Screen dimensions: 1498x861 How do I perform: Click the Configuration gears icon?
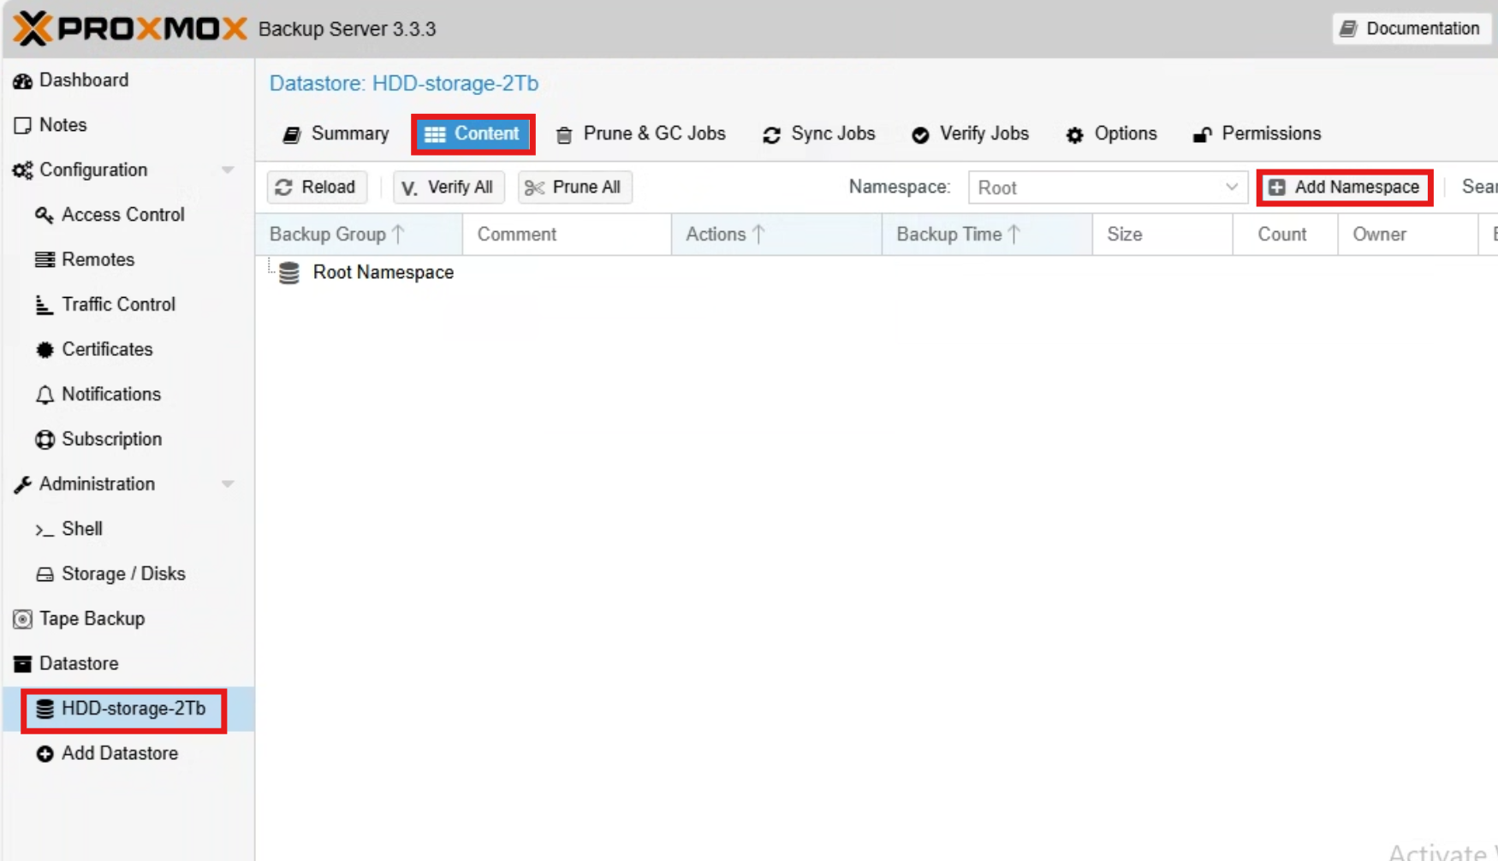pos(22,170)
